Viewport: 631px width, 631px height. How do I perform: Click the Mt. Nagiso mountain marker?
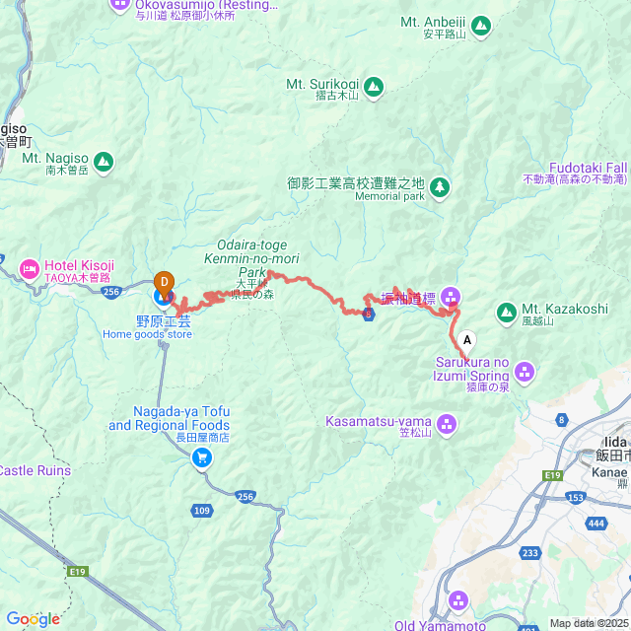point(104,163)
